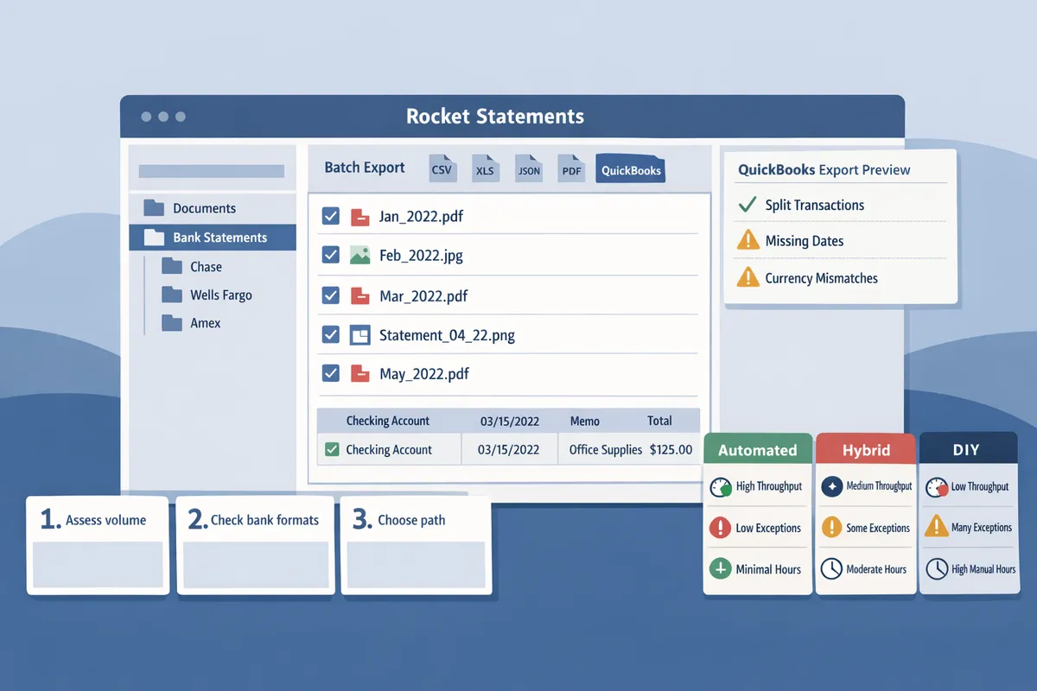Select the Missing Dates text
This screenshot has width=1037, height=691.
pos(805,242)
